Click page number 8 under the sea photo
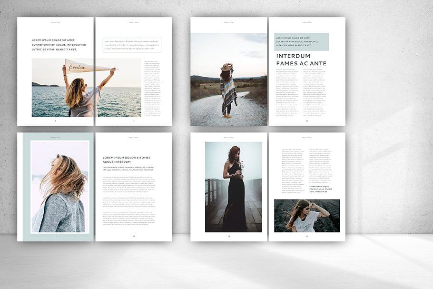Image resolution: width=433 pixels, height=289 pixels. pyautogui.click(x=55, y=121)
